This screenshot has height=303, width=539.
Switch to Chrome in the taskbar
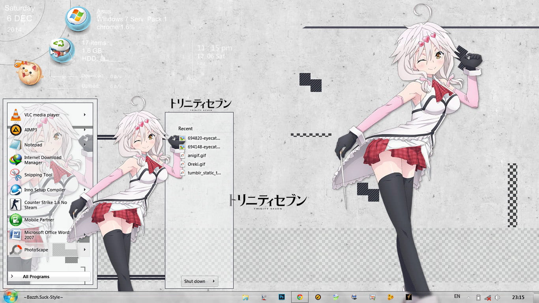pyautogui.click(x=300, y=297)
